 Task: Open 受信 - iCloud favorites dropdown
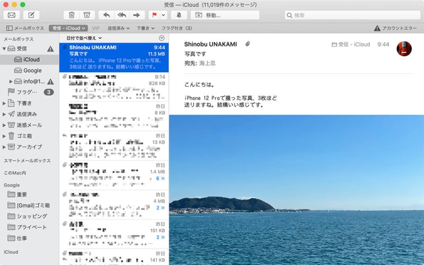[x=68, y=28]
